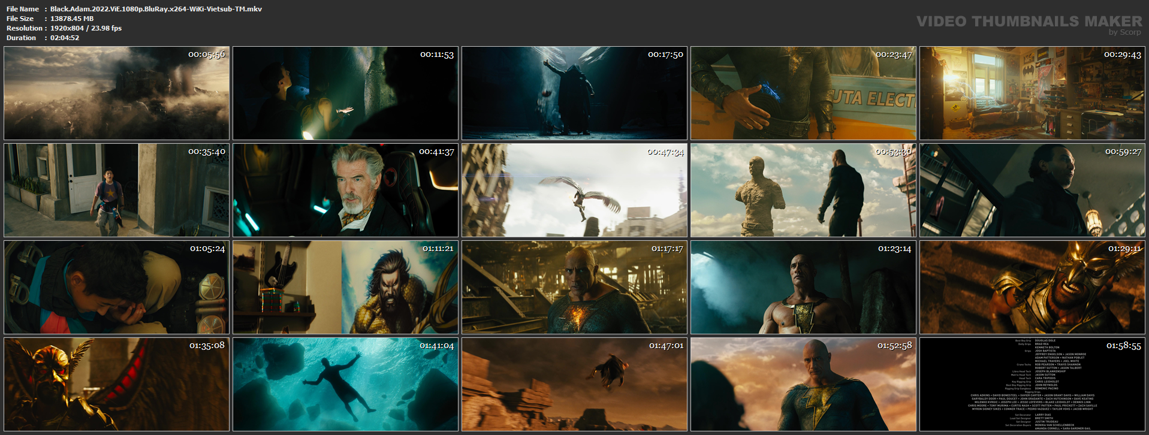Click the File Name label
The image size is (1149, 435).
pos(23,9)
